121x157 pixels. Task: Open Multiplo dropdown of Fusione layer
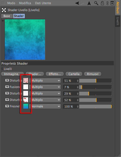click(x=45, y=87)
